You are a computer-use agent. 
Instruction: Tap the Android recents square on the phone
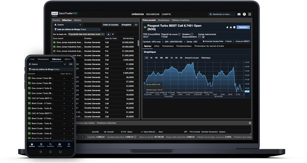click(60, 152)
